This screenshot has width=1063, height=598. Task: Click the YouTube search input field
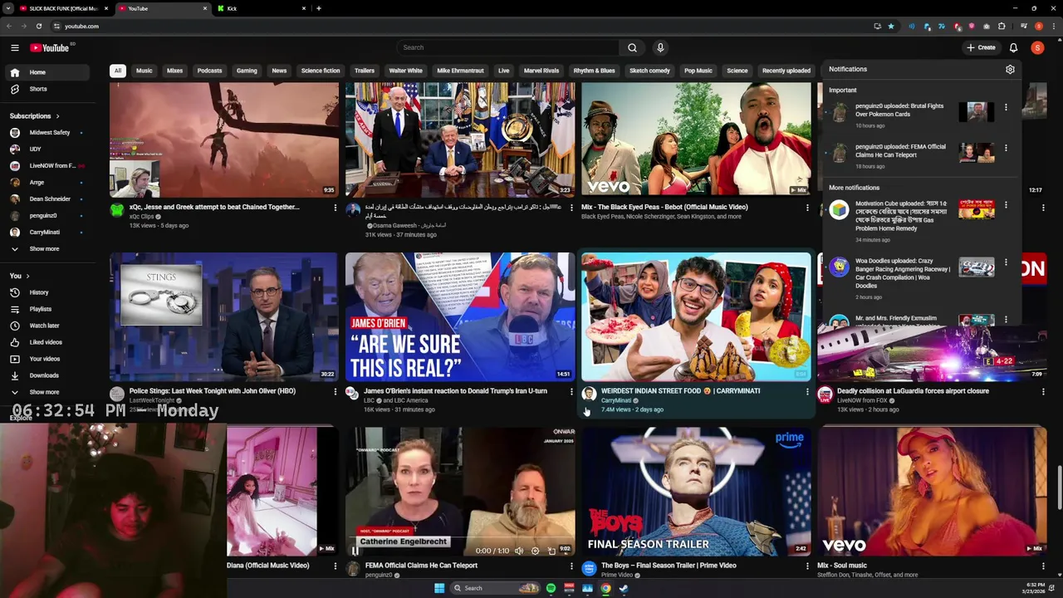[x=507, y=48]
